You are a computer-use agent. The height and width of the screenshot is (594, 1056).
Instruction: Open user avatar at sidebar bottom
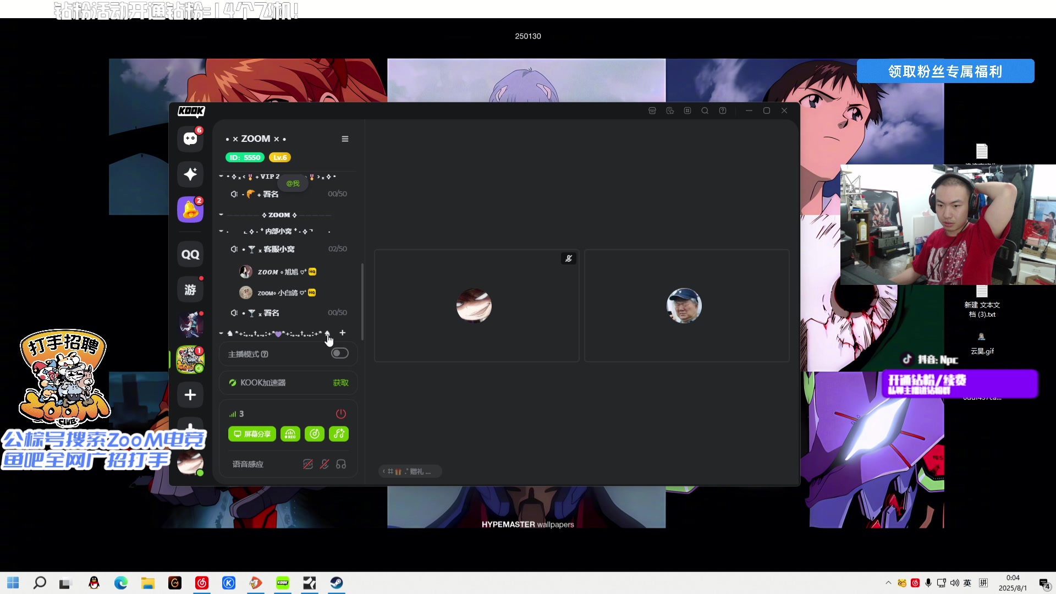tap(190, 463)
